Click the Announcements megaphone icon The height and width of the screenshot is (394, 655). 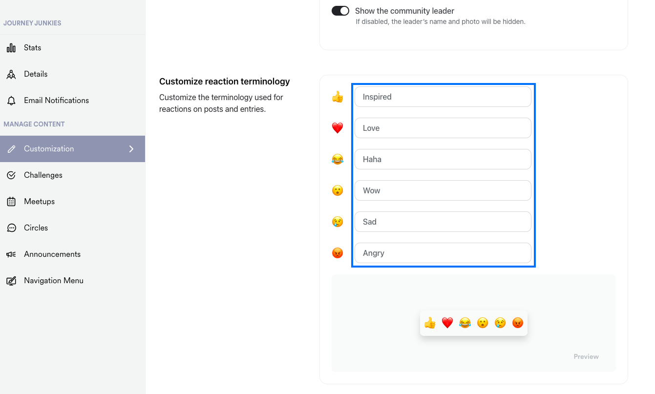click(x=11, y=254)
